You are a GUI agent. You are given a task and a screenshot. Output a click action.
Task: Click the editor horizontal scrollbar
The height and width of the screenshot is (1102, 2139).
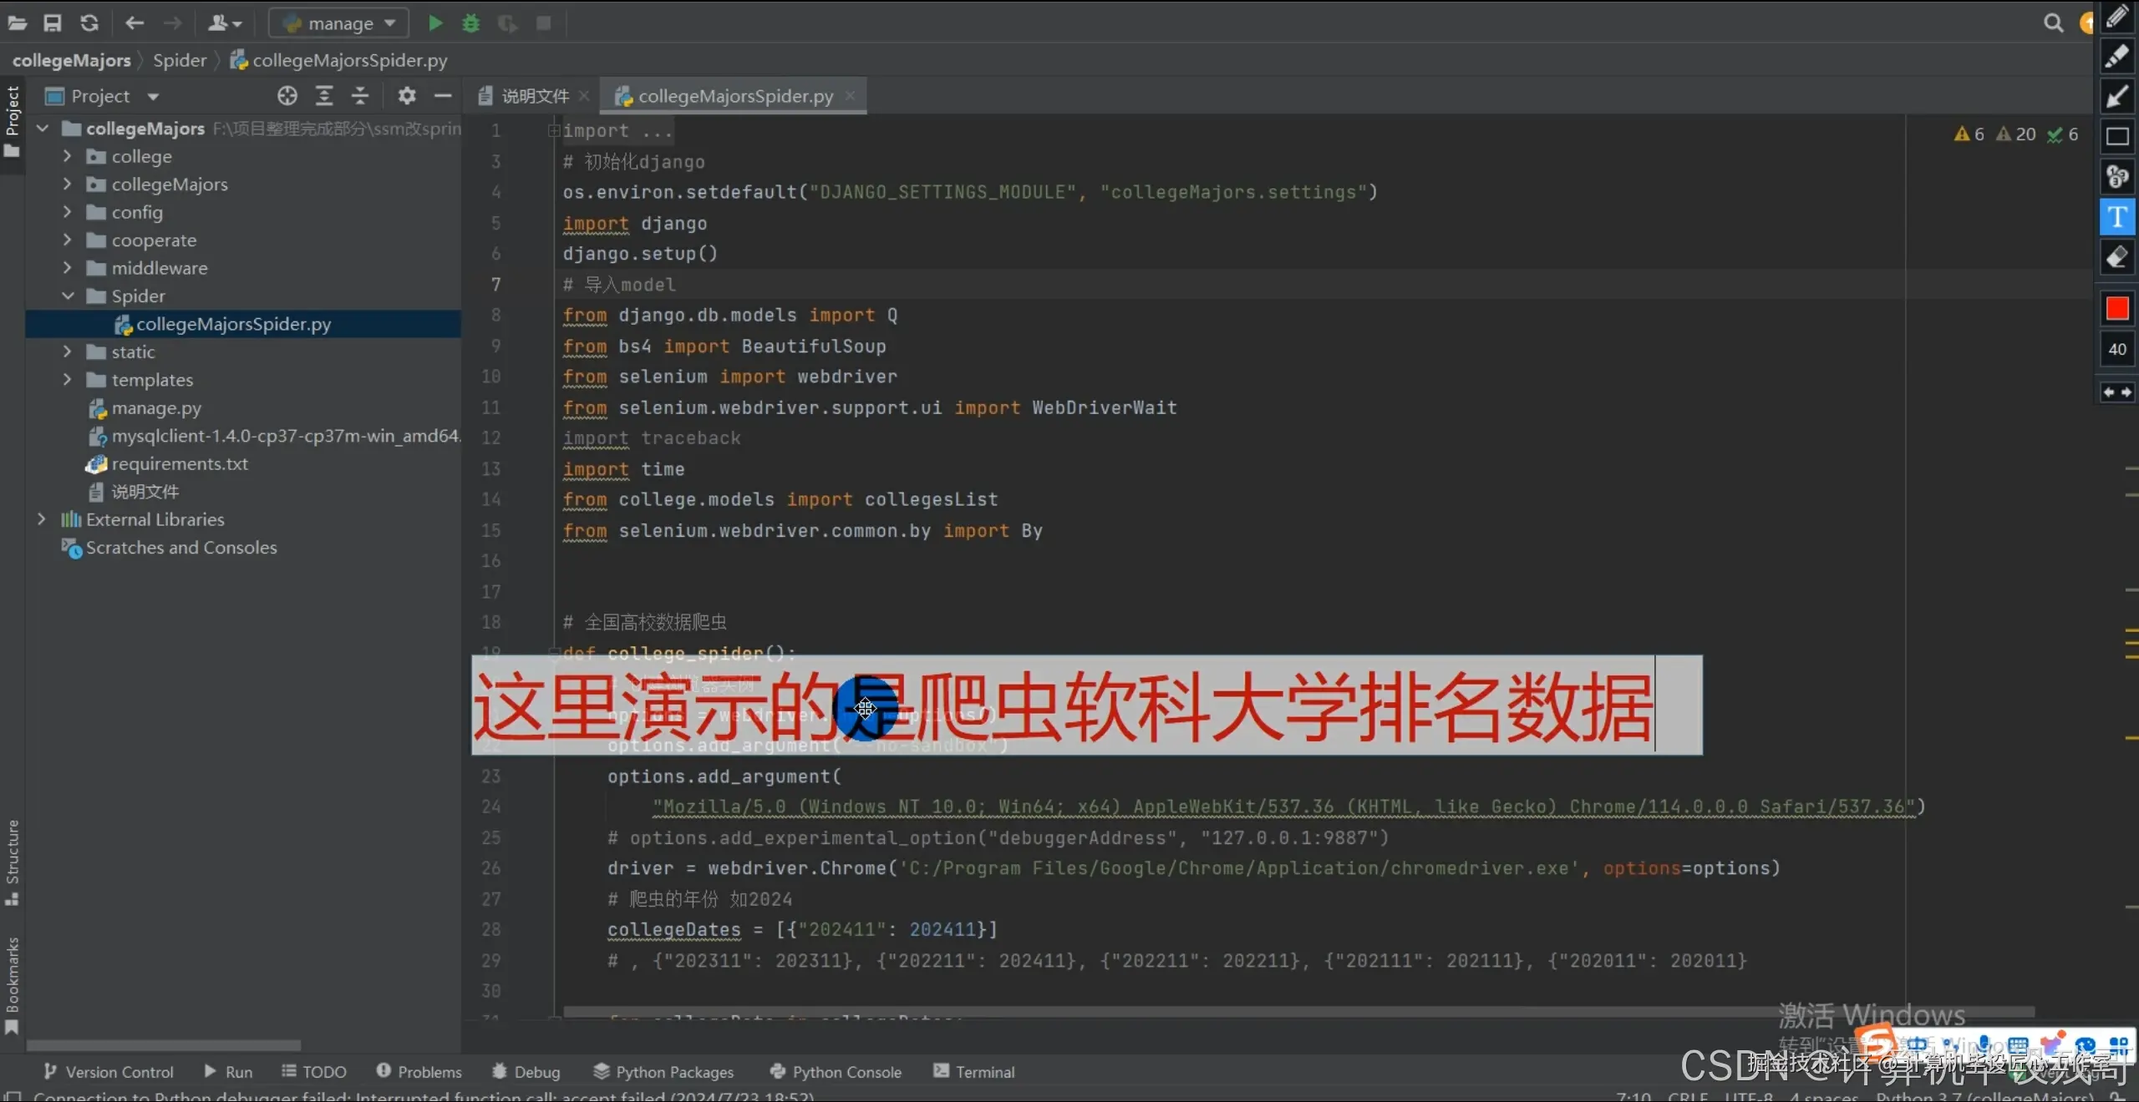pos(1299,1012)
